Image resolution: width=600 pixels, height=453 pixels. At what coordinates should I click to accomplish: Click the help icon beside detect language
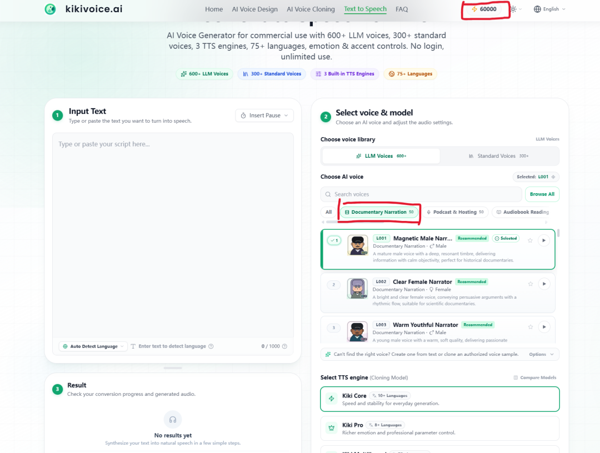point(211,346)
